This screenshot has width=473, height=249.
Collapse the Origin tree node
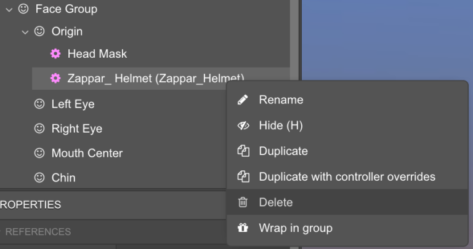pyautogui.click(x=25, y=32)
